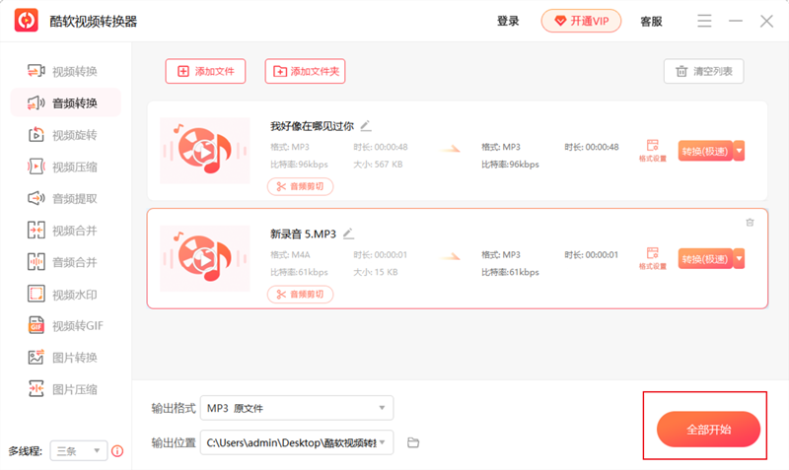Click the browse output folder icon
Image resolution: width=789 pixels, height=470 pixels.
(413, 442)
